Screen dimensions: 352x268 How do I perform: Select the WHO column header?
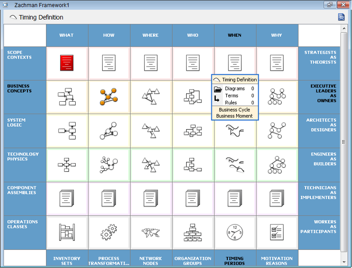pos(193,35)
